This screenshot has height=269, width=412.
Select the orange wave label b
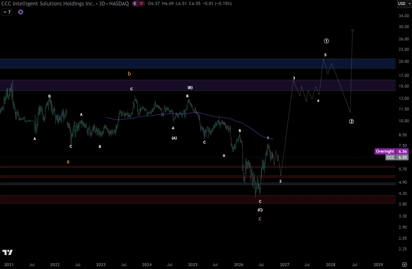(x=129, y=74)
